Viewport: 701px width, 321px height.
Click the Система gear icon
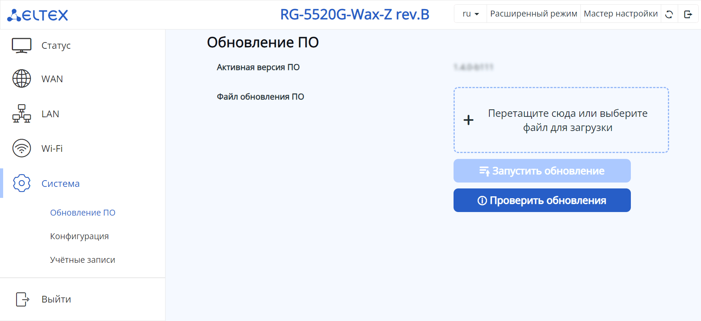[x=22, y=183]
